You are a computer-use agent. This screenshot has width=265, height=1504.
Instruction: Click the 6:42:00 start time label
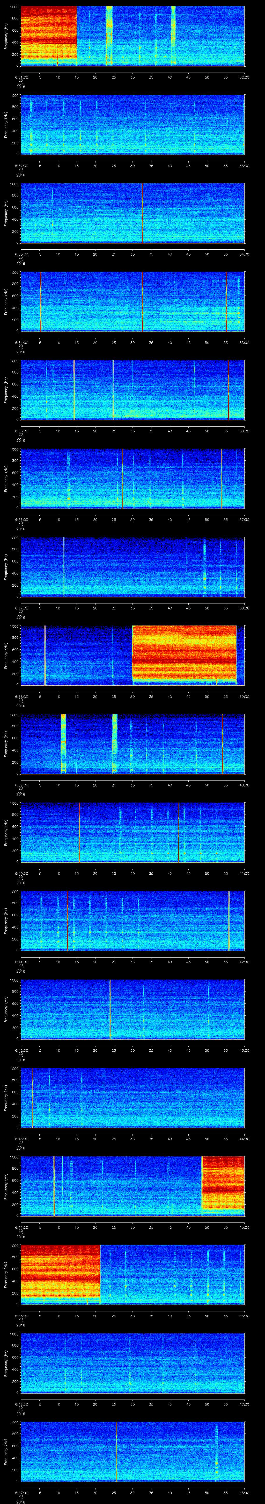point(21,1050)
